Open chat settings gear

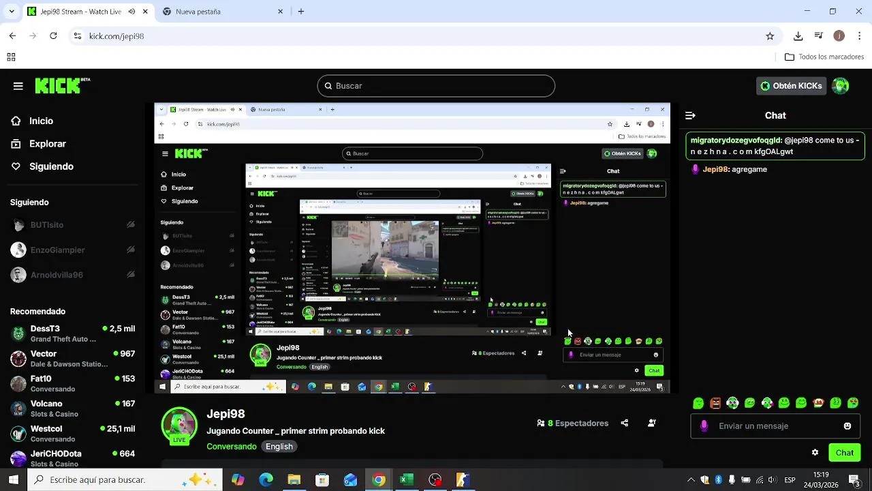(815, 453)
